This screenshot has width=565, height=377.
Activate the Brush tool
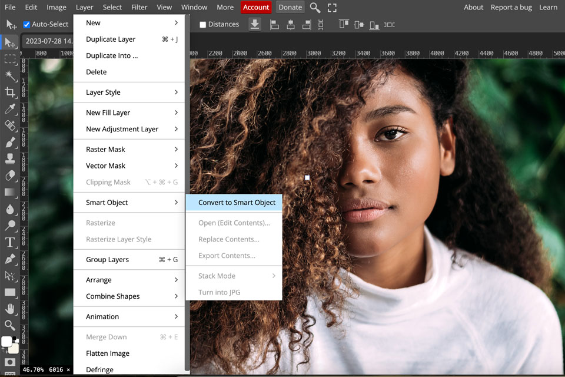pyautogui.click(x=10, y=142)
